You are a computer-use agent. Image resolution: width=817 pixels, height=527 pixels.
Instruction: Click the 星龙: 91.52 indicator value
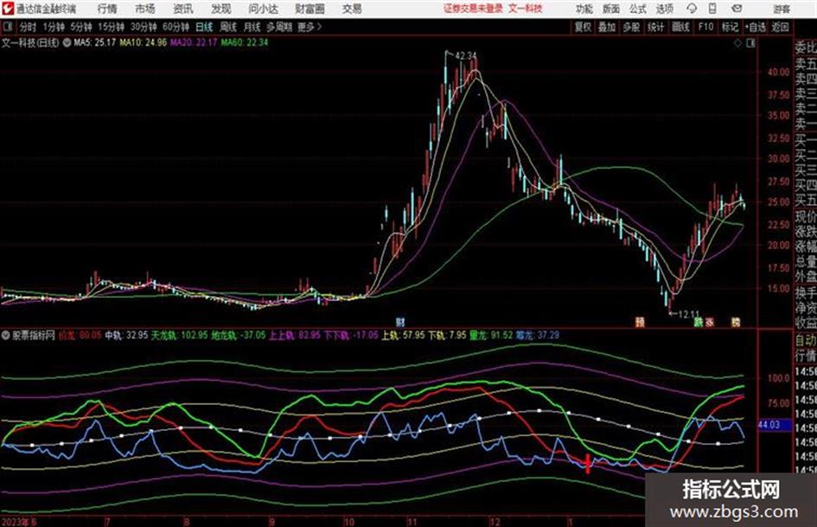tap(491, 335)
